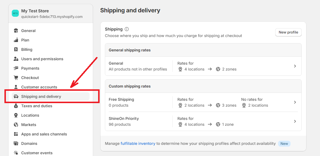The width and height of the screenshot is (320, 156).
Task: Click the New badge beside inventory text
Action: click(x=284, y=144)
